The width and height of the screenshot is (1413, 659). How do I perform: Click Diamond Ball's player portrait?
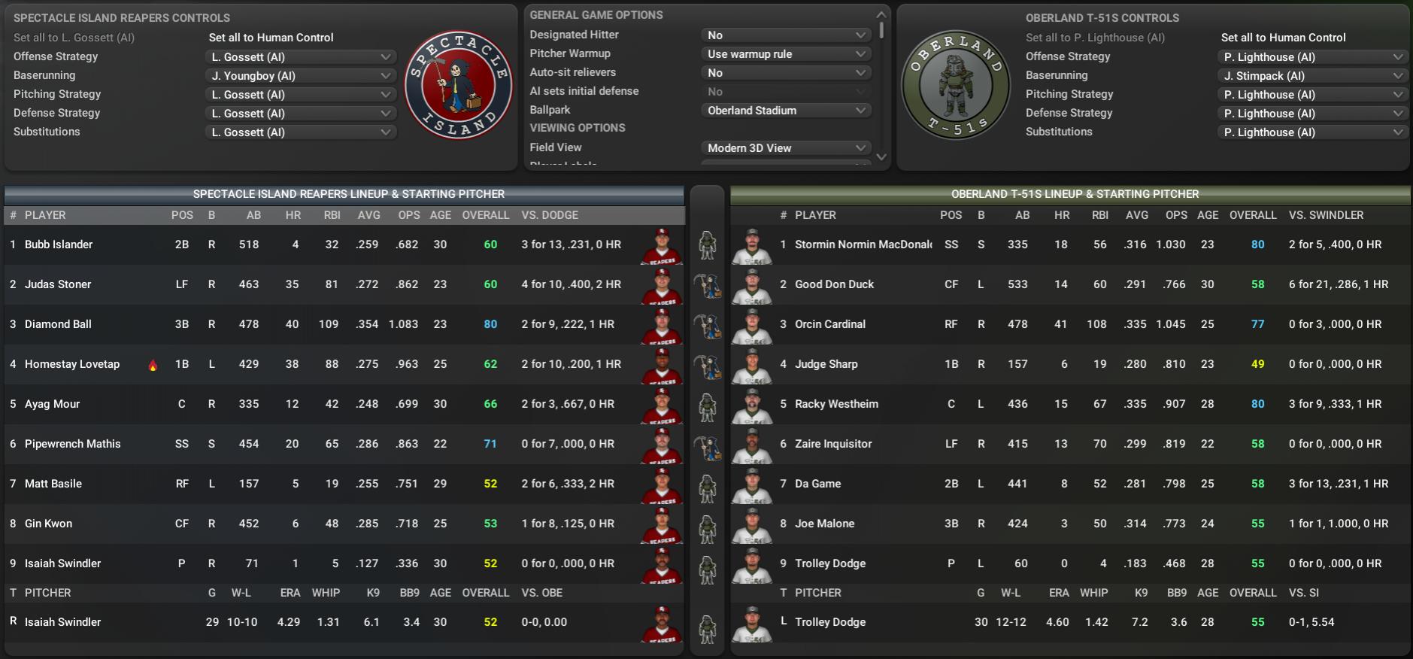(x=662, y=325)
